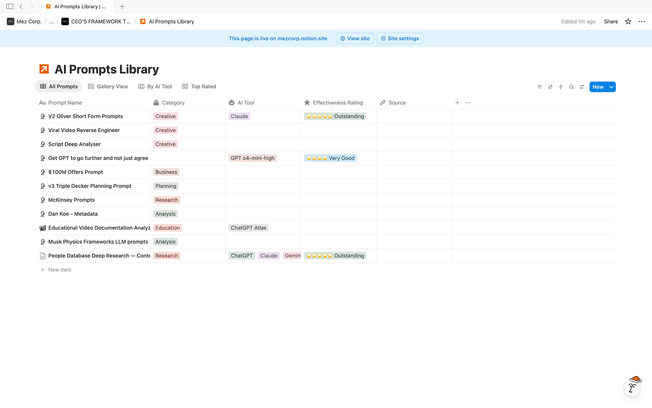Expand the breadcrumb ellipsis

pos(52,21)
